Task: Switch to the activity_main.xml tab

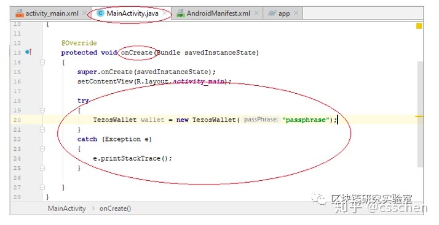Action: click(52, 13)
